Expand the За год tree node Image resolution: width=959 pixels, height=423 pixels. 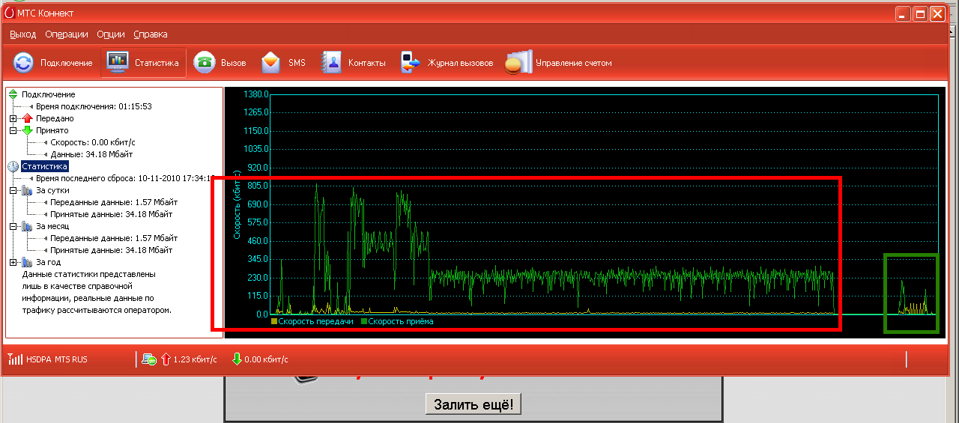(13, 262)
